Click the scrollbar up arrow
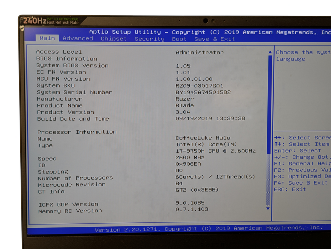Viewport: 331px width, 249px height. pos(270,52)
